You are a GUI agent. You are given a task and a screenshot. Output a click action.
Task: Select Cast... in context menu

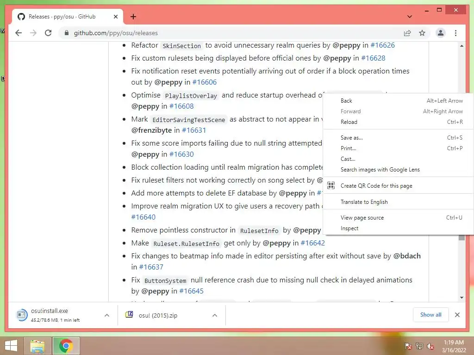[x=398, y=159]
